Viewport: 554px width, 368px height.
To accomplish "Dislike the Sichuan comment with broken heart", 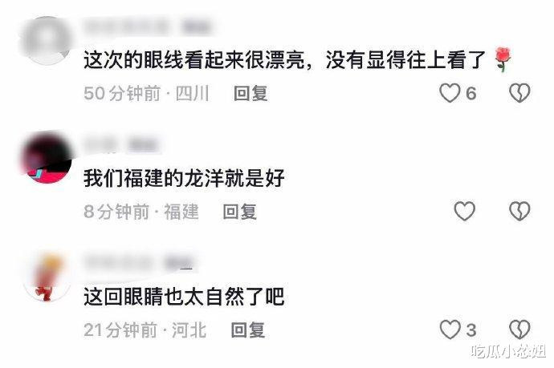I will [x=519, y=93].
